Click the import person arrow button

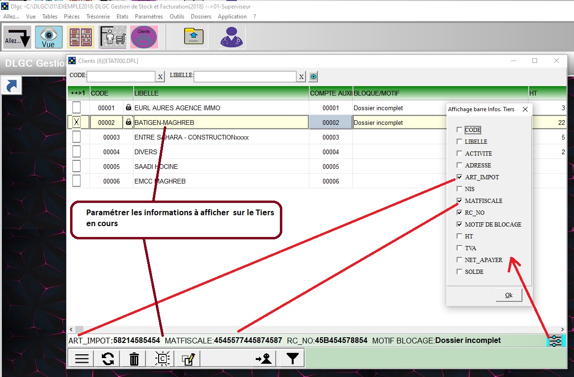(x=263, y=359)
